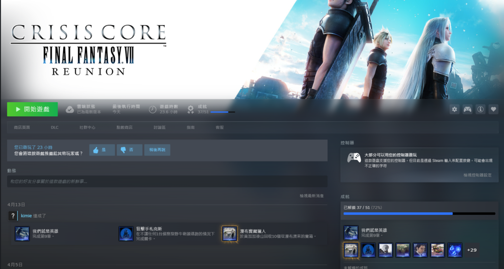Click the cloud sync status icon
504x269 pixels.
(x=70, y=109)
